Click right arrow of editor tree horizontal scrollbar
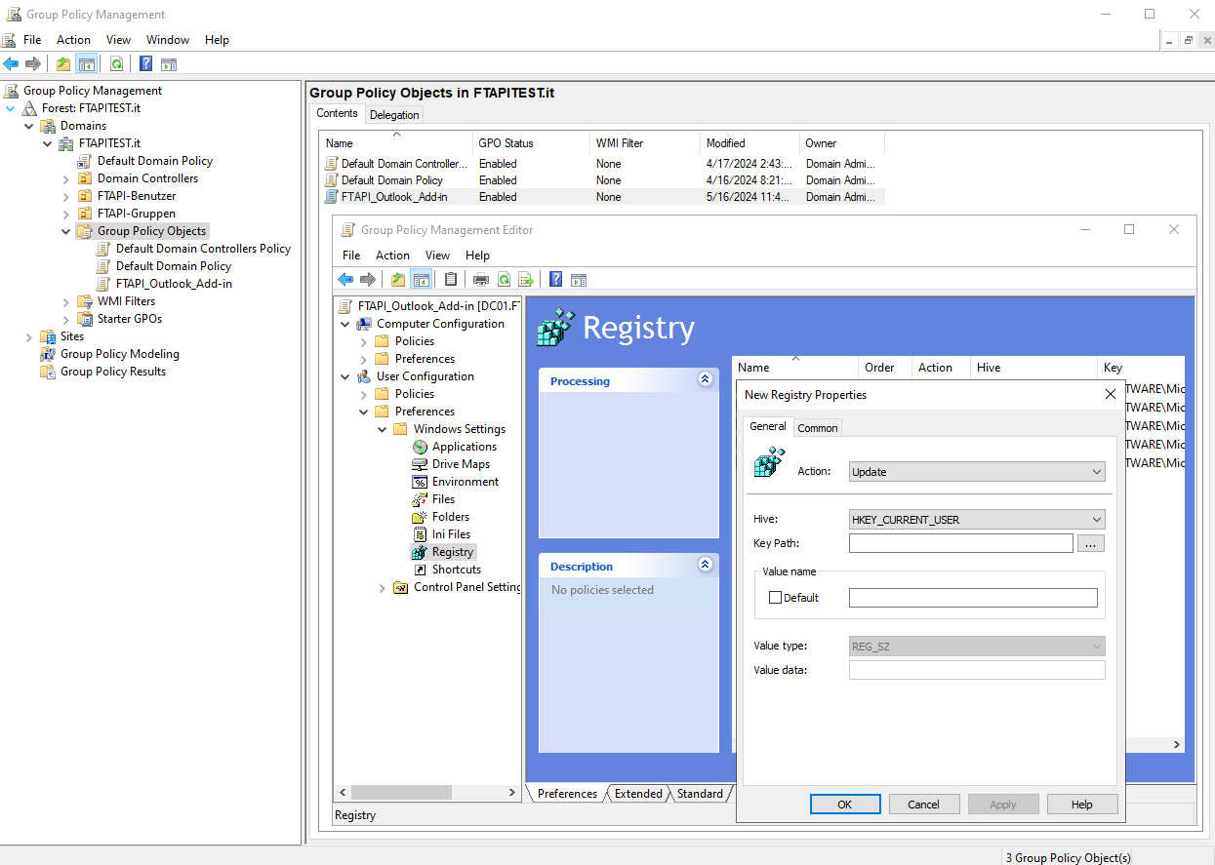This screenshot has height=865, width=1215. pyautogui.click(x=513, y=794)
